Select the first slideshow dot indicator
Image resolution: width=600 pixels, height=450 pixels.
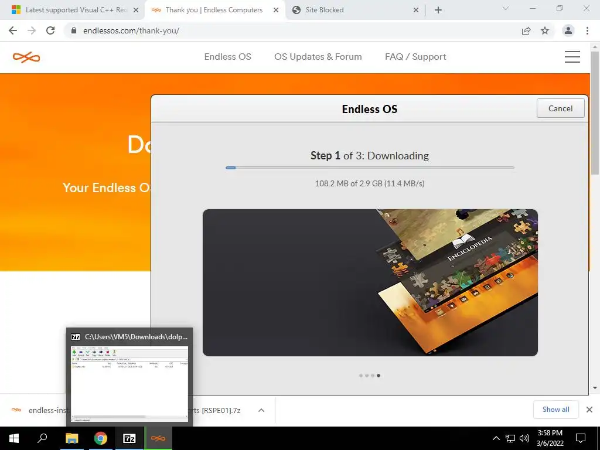361,376
